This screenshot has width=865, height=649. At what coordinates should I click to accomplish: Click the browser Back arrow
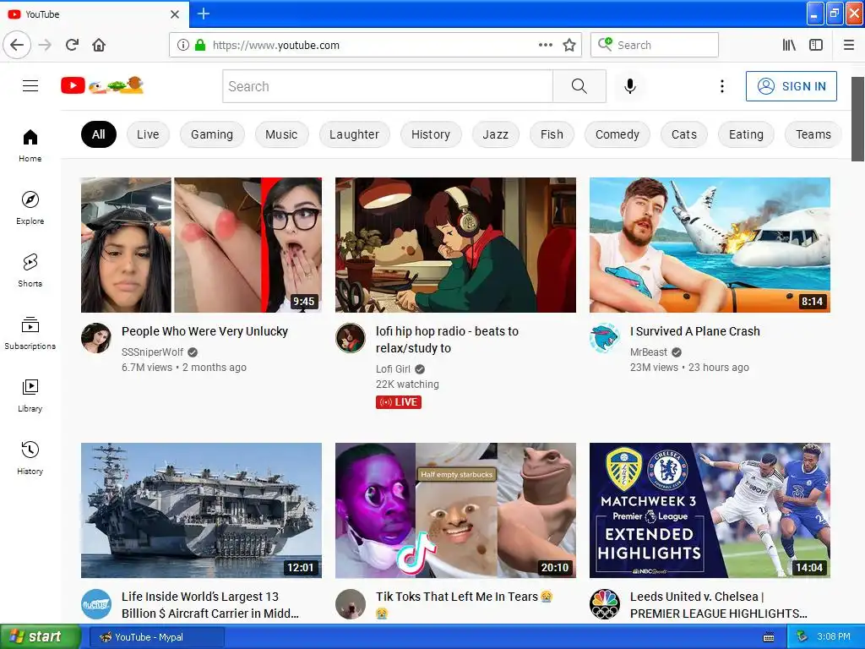click(x=17, y=45)
